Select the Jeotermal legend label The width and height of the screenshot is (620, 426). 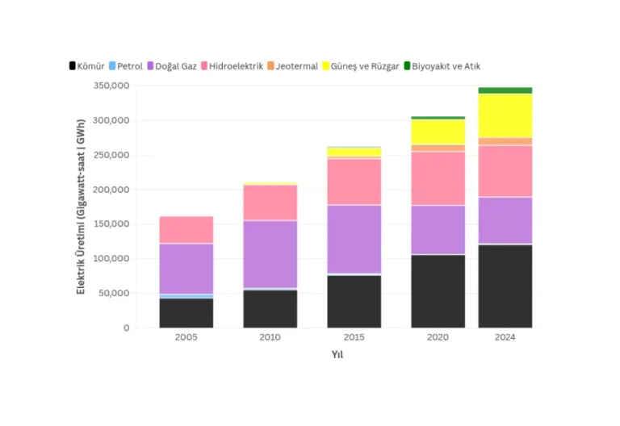click(x=296, y=66)
